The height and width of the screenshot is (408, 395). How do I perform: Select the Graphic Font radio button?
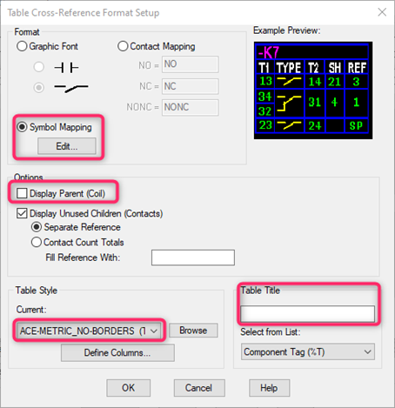[22, 46]
